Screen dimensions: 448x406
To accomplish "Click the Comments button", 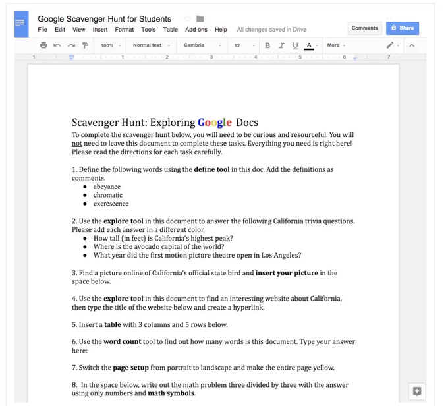I will pos(364,28).
